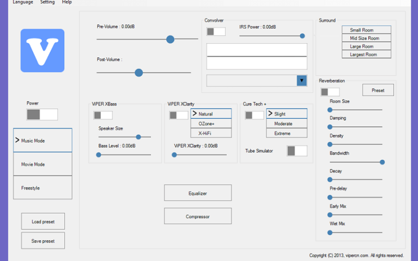Select Largest Room surround option
The width and height of the screenshot is (418, 261).
[x=367, y=54]
